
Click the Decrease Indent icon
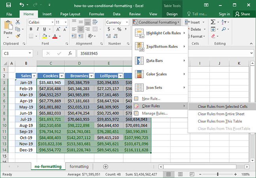pos(74,36)
